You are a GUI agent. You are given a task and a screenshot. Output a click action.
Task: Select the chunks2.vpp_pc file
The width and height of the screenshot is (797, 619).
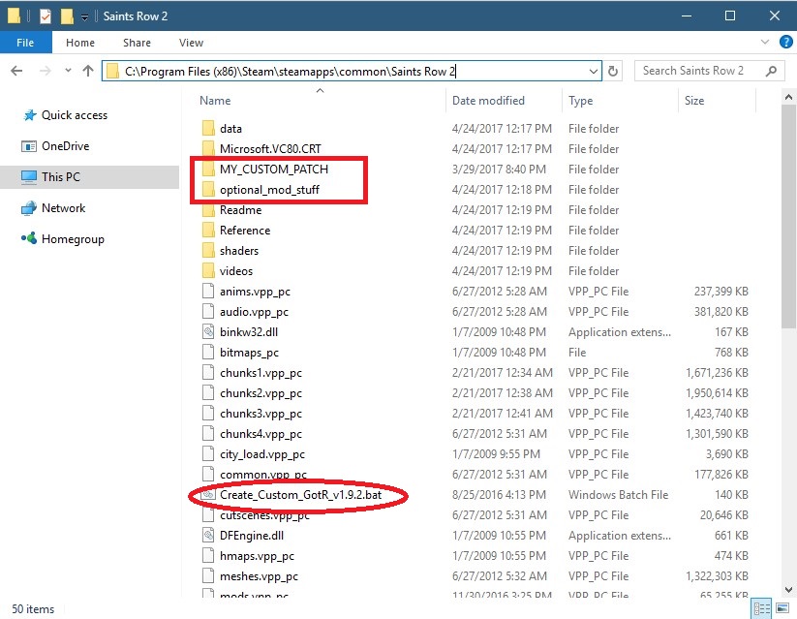[261, 393]
